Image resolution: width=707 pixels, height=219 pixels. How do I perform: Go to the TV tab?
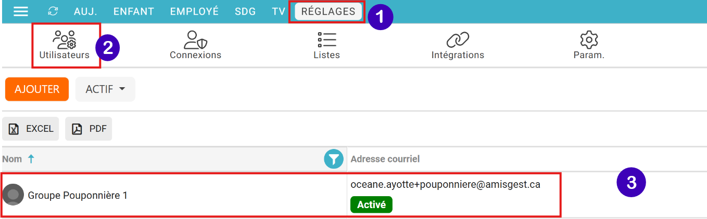(279, 11)
